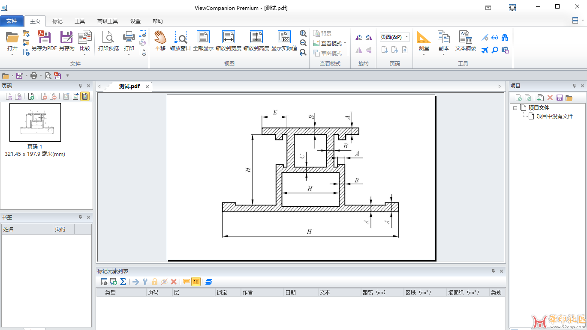Click the previous zoom magnifier icon
The height and width of the screenshot is (330, 587).
coord(303,52)
